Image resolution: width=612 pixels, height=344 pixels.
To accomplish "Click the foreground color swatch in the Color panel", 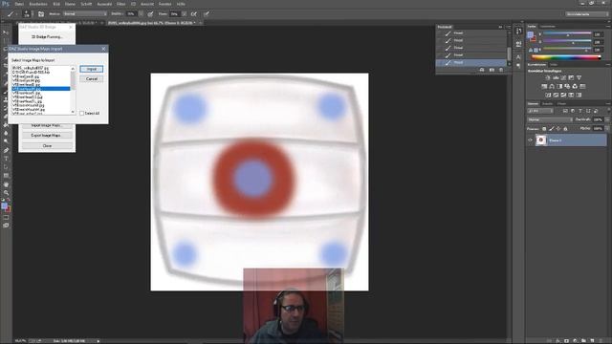I will tap(530, 34).
